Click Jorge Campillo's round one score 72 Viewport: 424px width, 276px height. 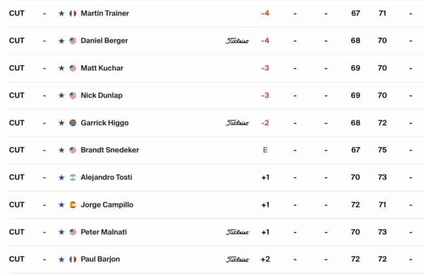(x=355, y=205)
